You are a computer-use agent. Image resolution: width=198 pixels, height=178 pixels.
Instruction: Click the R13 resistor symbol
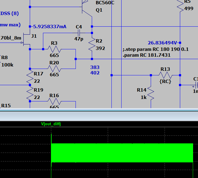[165, 75]
